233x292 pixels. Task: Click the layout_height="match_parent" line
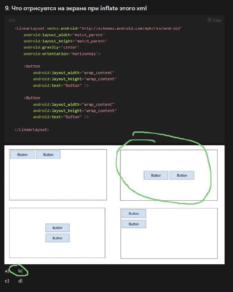(65, 41)
